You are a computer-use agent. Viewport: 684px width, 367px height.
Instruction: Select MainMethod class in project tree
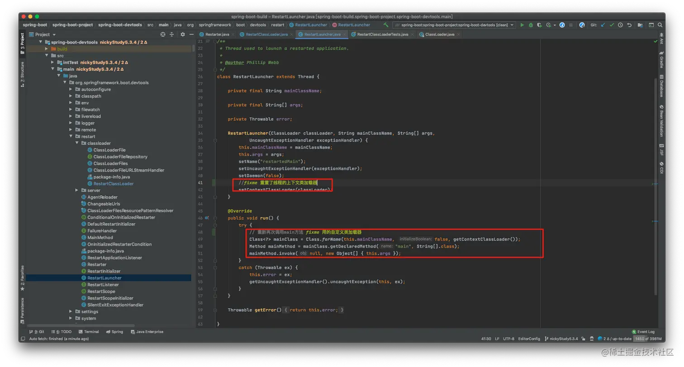point(100,238)
